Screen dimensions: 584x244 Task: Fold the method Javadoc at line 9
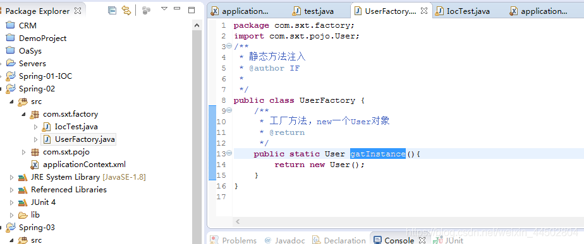point(229,110)
